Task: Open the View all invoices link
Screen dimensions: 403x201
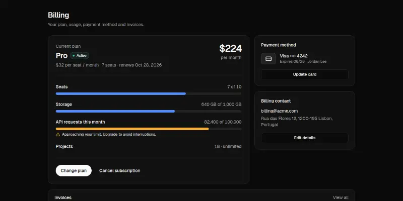Action: [341, 197]
